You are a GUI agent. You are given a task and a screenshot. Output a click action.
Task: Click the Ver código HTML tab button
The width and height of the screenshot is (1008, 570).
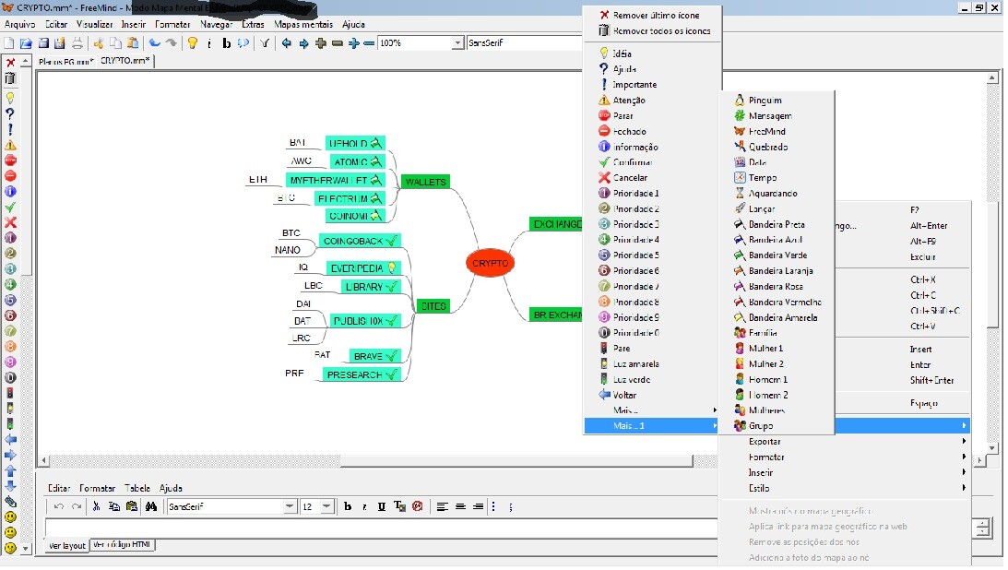pos(123,545)
